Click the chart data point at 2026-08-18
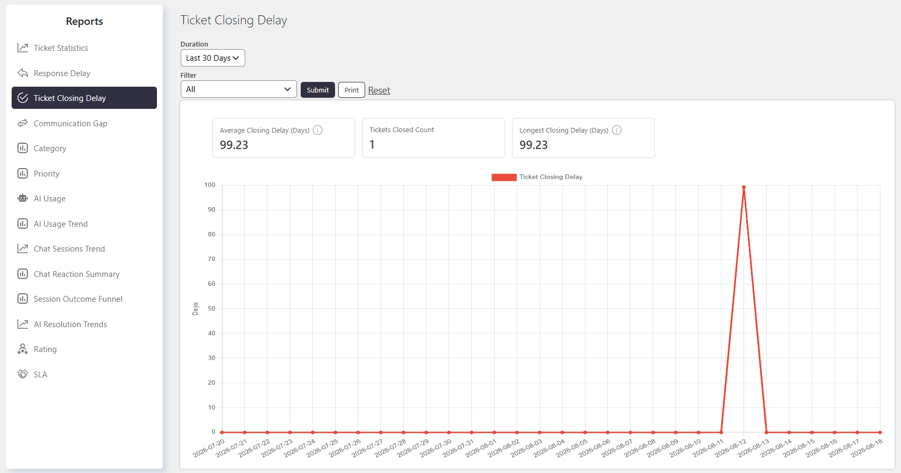Image resolution: width=901 pixels, height=473 pixels. (880, 432)
